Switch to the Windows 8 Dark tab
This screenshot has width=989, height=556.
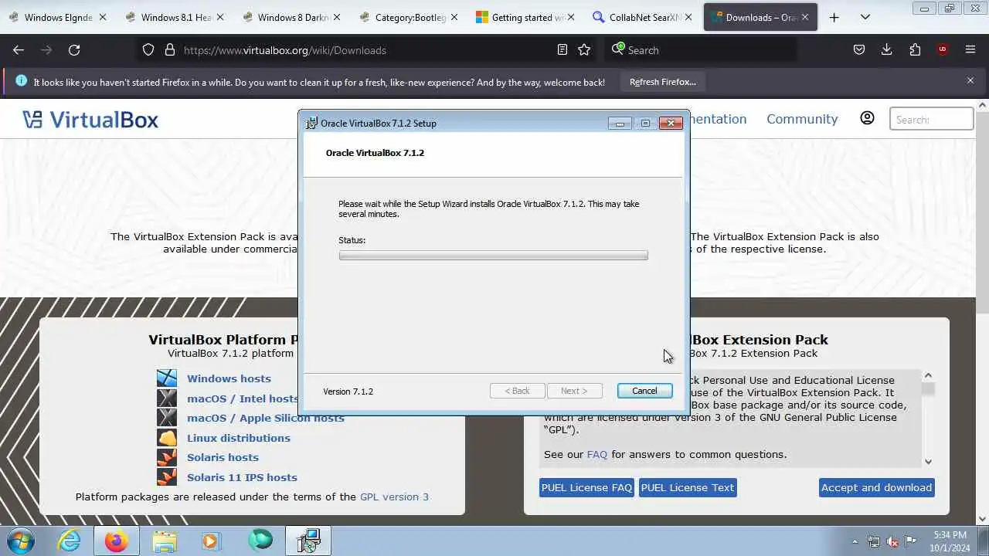293,17
